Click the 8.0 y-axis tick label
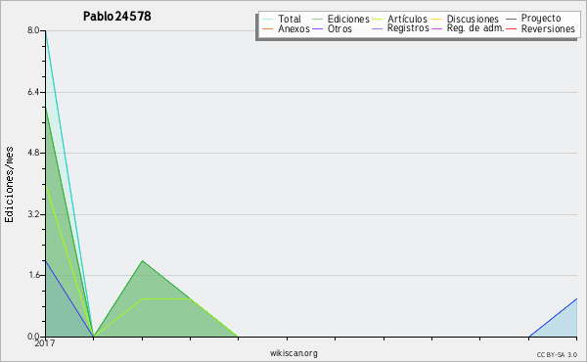This screenshot has height=362, width=587. 33,30
